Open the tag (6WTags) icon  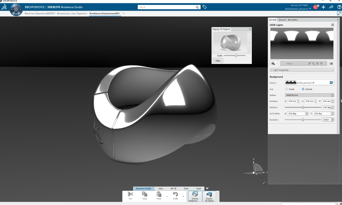click(204, 7)
